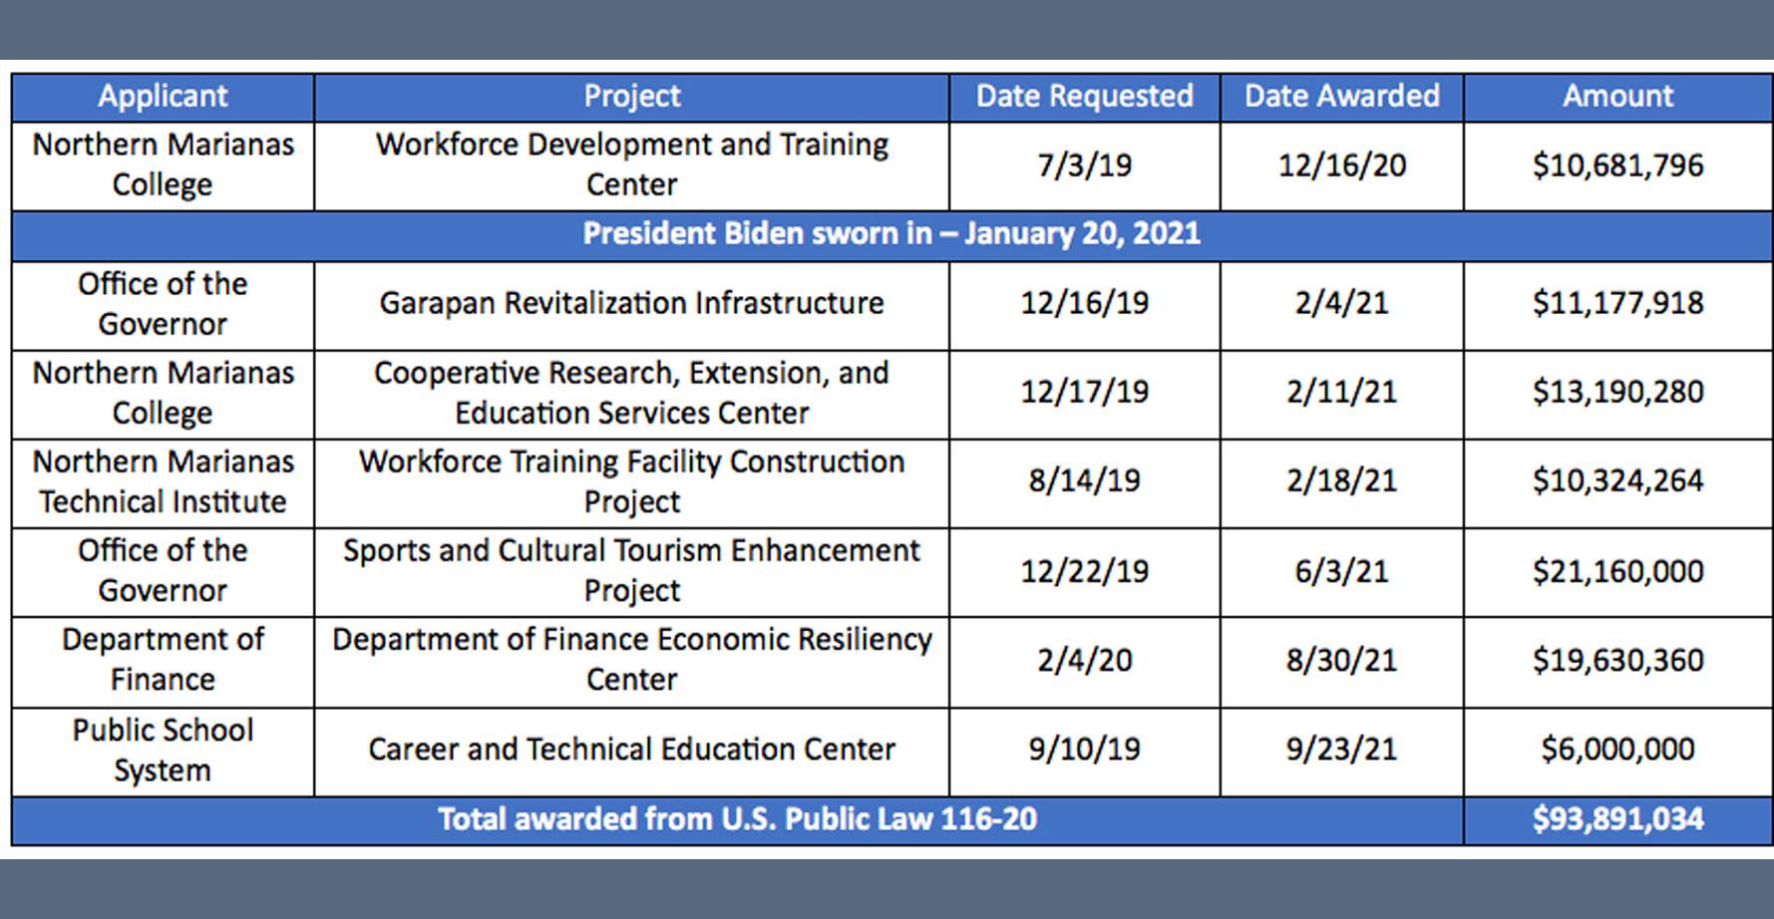Viewport: 1774px width, 919px height.
Task: Click the Amount column header
Action: click(1617, 97)
